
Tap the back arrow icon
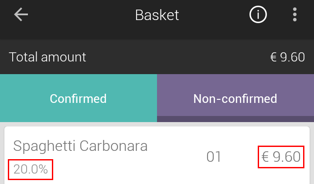click(x=21, y=14)
